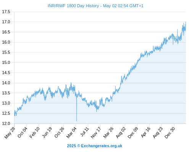Click the chart title INR/RWF 1800 Day History
Viewport: 189px width, 152px height.
73,6
